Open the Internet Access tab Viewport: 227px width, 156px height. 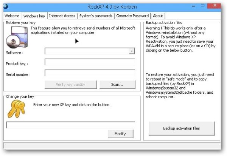(x=62, y=16)
